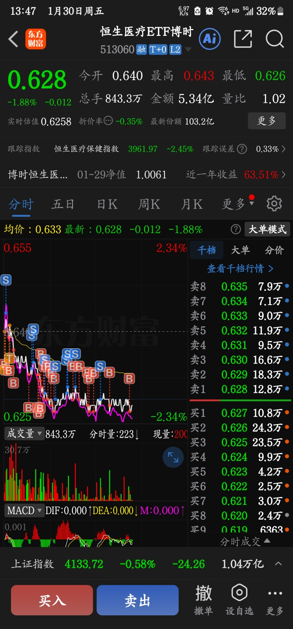293x629 pixels.
Task: Tap the red 买入 button
Action: point(52,600)
